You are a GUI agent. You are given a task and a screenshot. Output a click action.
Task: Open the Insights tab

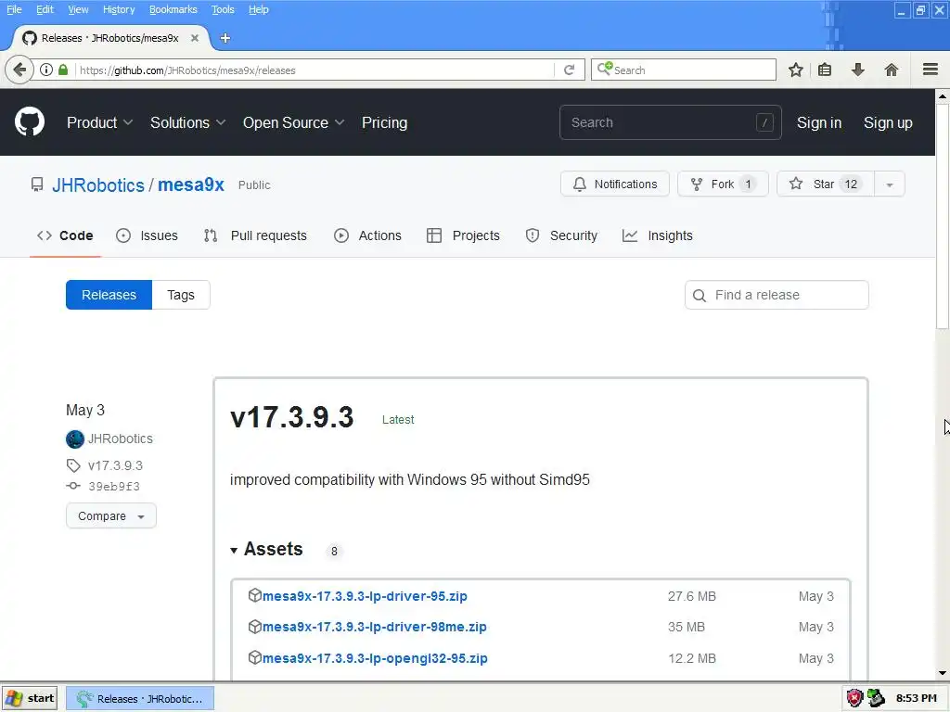tap(658, 235)
